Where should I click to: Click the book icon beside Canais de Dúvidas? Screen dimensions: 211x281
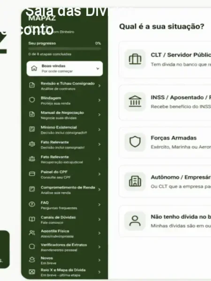(x=32, y=219)
